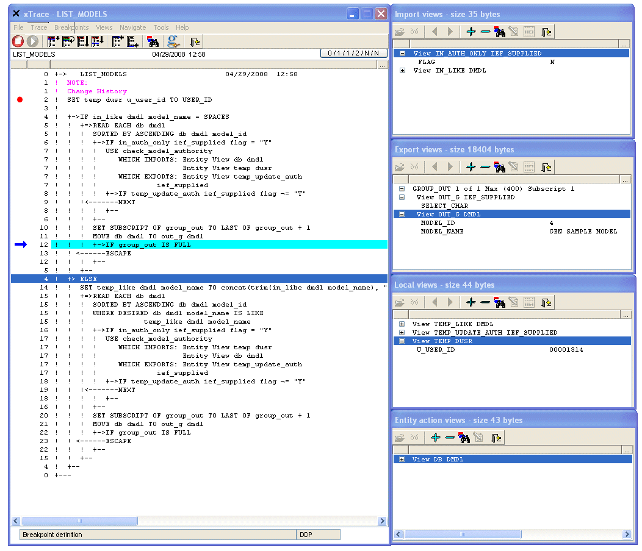The height and width of the screenshot is (551, 642).
Task: Click the plus icon in Import views toolbar
Action: (x=471, y=32)
